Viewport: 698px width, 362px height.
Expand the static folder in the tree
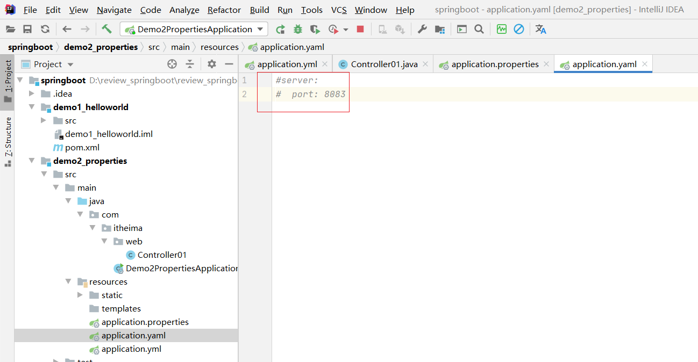[80, 295]
